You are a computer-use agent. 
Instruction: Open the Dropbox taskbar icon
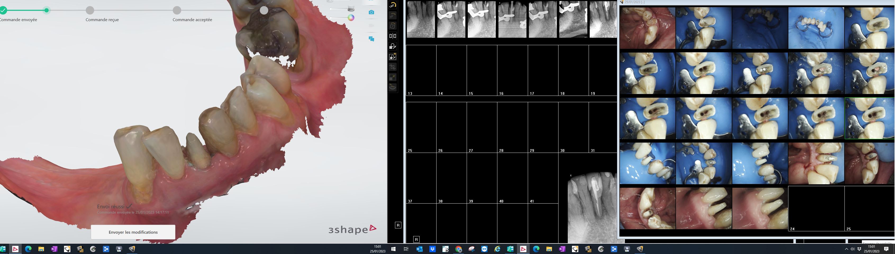point(432,249)
